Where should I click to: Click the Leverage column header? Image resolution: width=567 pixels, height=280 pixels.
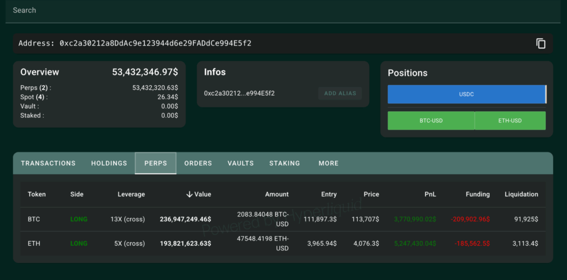coord(131,194)
